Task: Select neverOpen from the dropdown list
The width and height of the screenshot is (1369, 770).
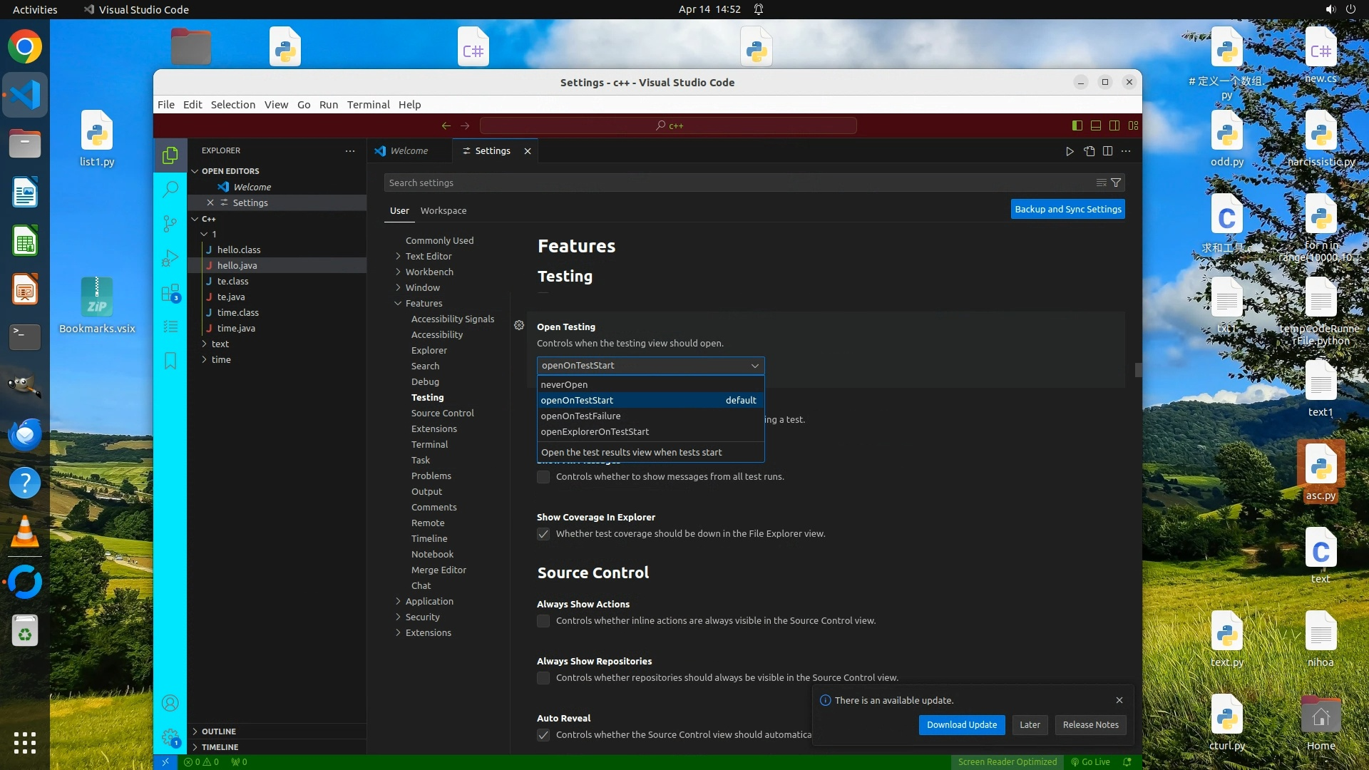Action: [564, 384]
